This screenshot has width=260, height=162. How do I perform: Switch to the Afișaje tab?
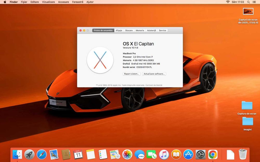point(119,30)
